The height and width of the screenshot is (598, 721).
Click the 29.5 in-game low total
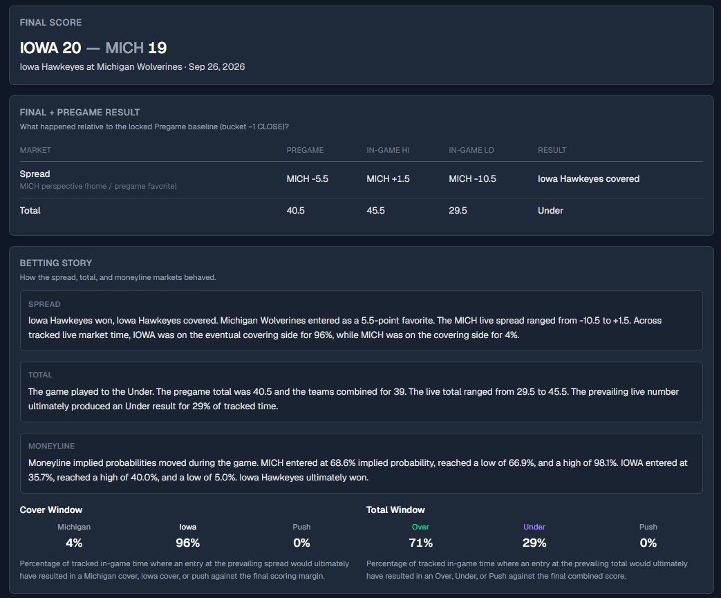(x=458, y=211)
